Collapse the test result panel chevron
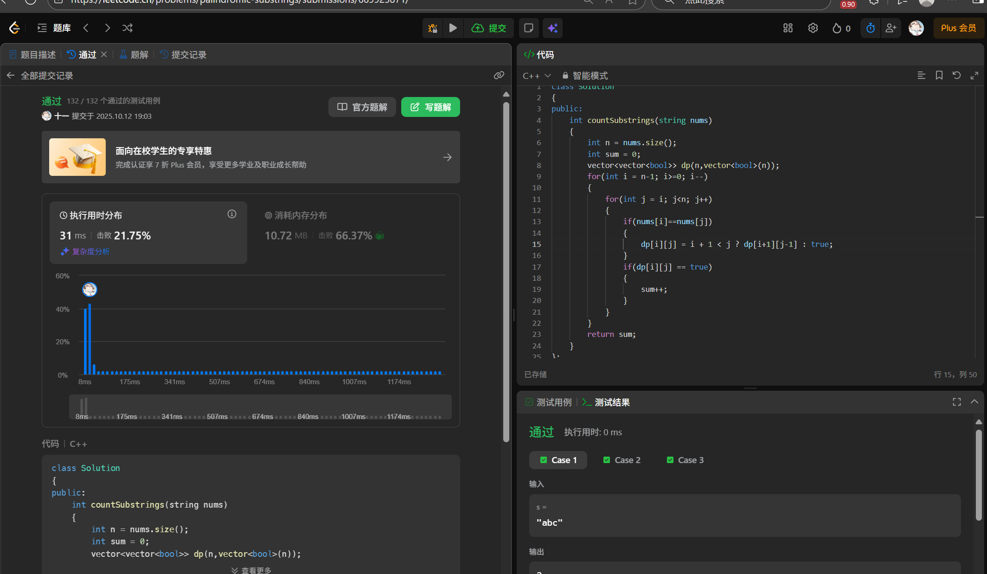The height and width of the screenshot is (574, 987). click(974, 402)
